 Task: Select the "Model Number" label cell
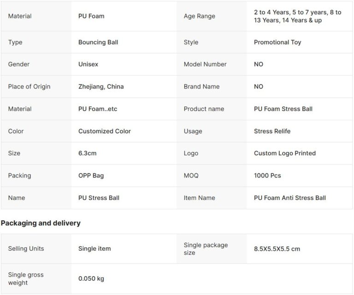click(205, 65)
